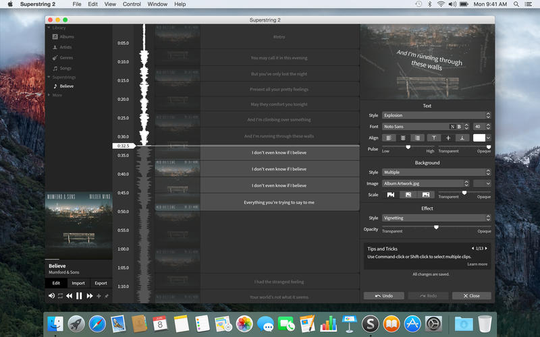The height and width of the screenshot is (337, 540).
Task: Open the Help menu
Action: (180, 4)
